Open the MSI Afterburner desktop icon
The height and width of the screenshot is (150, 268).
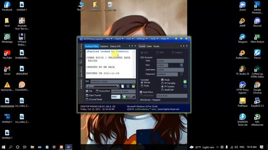pos(257,120)
